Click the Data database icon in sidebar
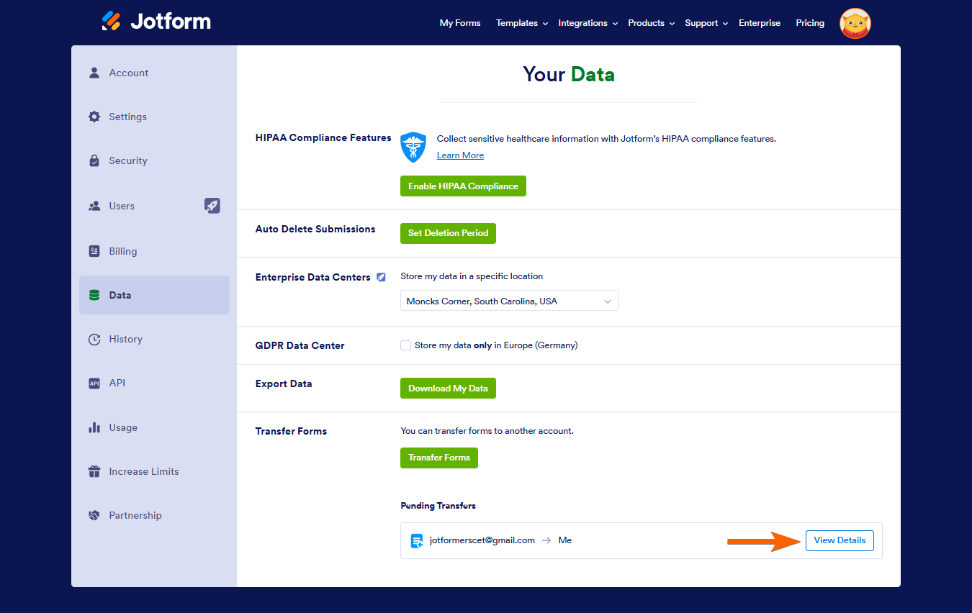Image resolution: width=972 pixels, height=613 pixels. coord(94,295)
